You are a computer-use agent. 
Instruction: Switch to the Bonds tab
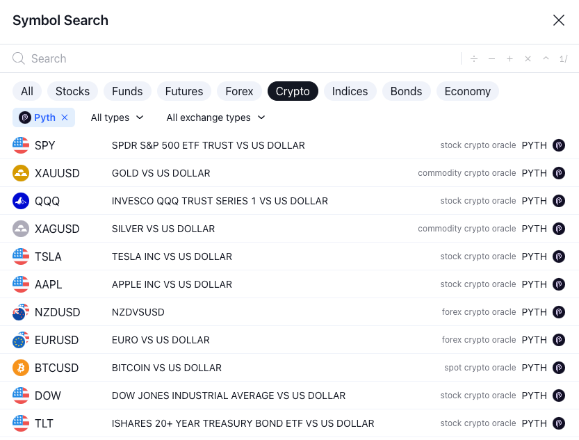[x=406, y=91]
